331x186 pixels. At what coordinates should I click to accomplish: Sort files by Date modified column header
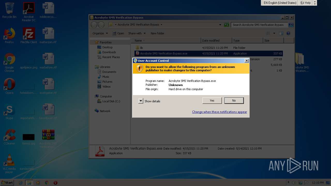click(x=216, y=41)
